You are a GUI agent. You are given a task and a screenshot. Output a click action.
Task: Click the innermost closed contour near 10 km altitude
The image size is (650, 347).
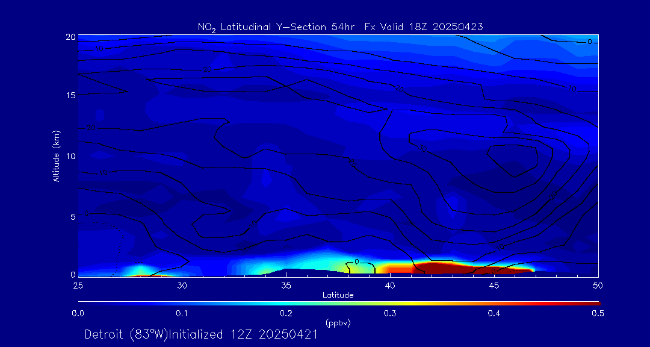pyautogui.click(x=512, y=161)
